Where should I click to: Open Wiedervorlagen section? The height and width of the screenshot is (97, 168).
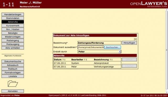pos(13,37)
